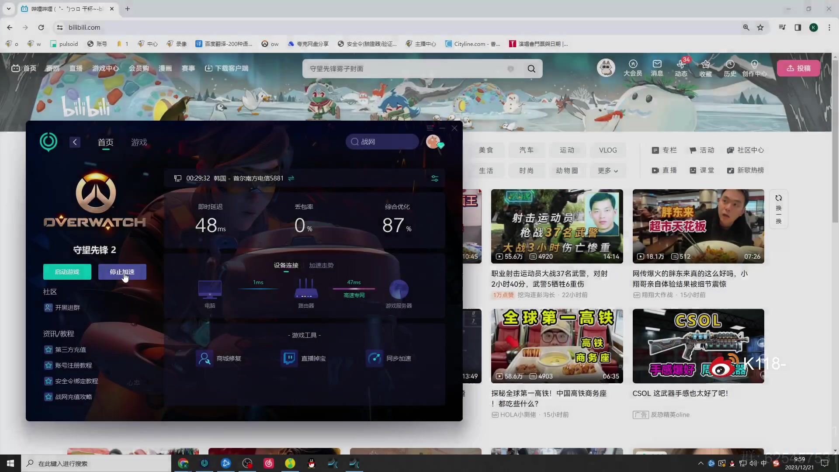Screen dimensions: 839x472
Task: Switch to accelerator 首页 tab
Action: click(x=105, y=142)
